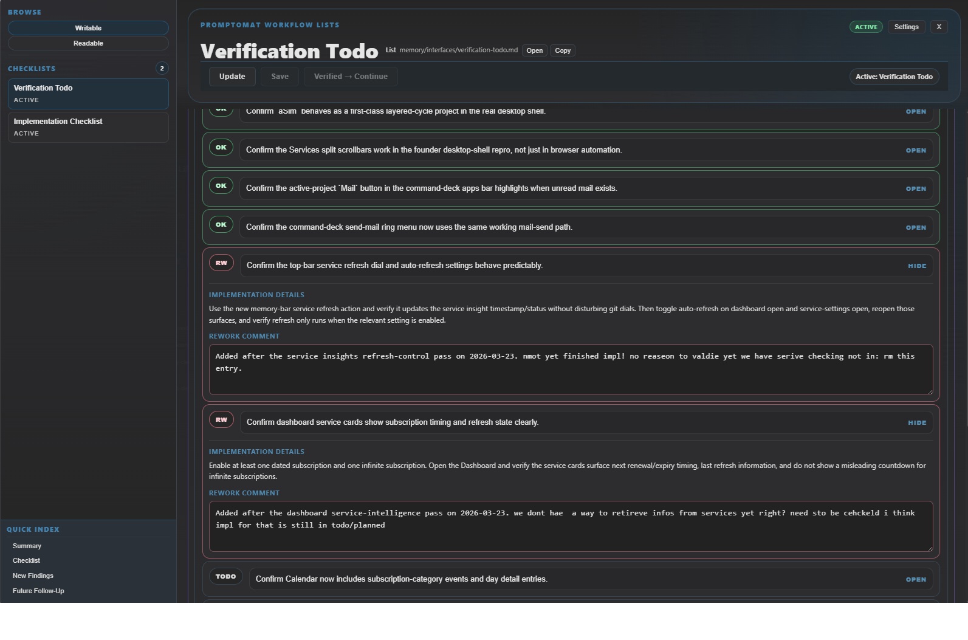Click 'Confirm the Services split scrollbars work' text
The height and width of the screenshot is (640, 968).
(434, 150)
